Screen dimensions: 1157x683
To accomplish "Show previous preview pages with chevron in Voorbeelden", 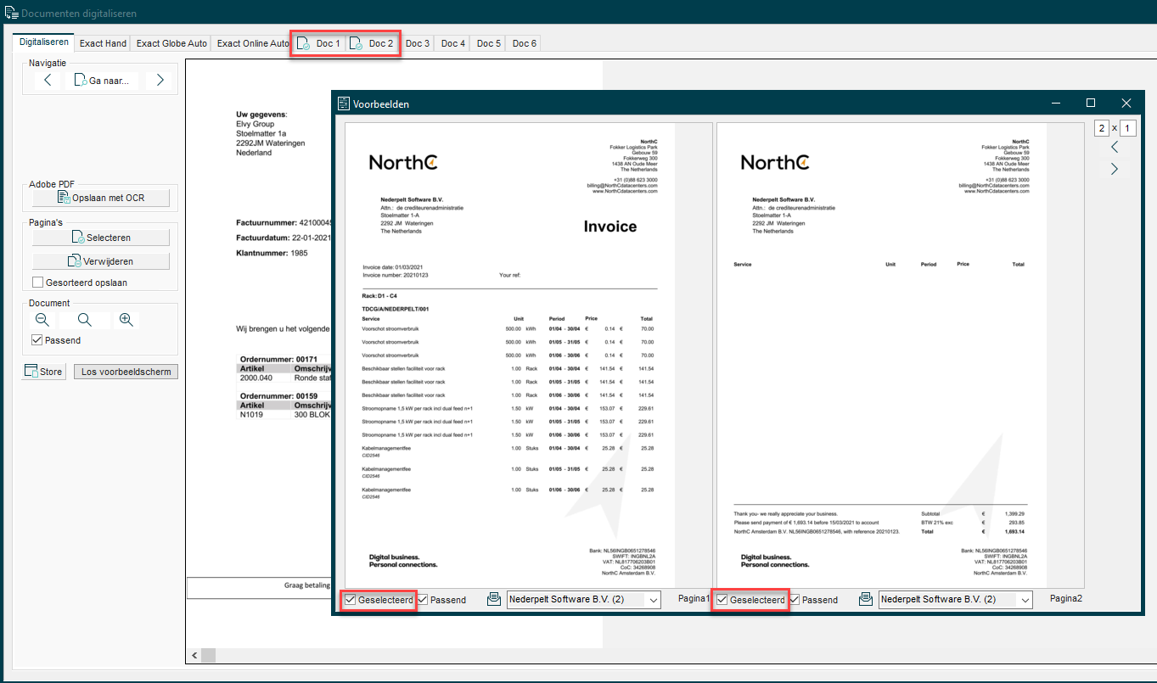I will (x=1115, y=148).
